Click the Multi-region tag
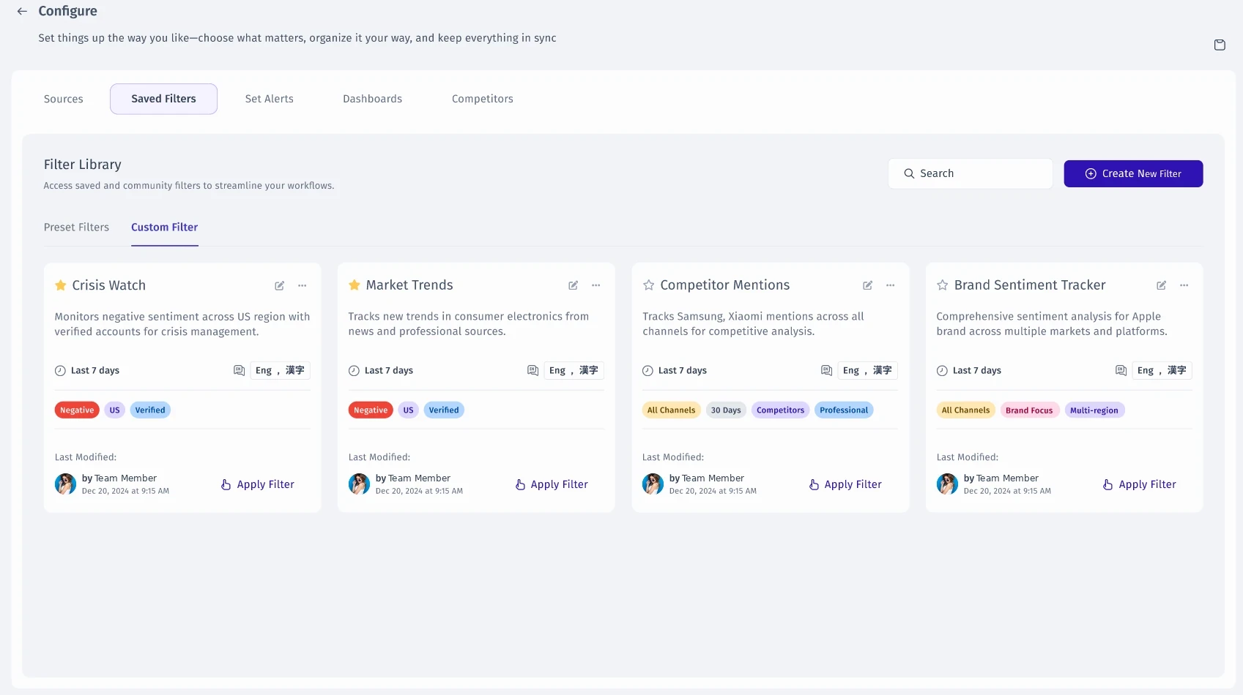The width and height of the screenshot is (1243, 695). pos(1094,410)
